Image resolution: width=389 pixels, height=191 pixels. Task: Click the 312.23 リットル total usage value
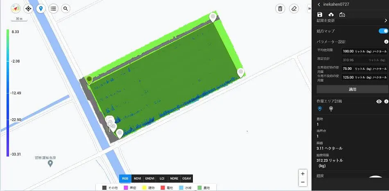330,163
